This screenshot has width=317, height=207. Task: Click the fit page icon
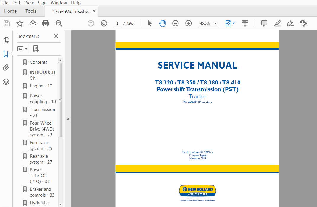tap(228, 23)
